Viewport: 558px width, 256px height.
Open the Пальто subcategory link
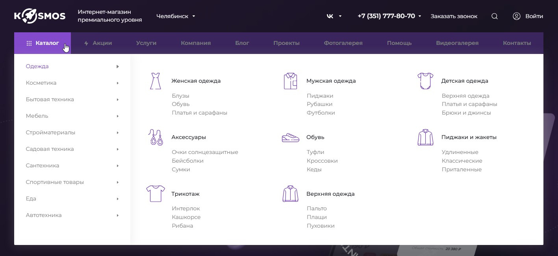coord(317,209)
